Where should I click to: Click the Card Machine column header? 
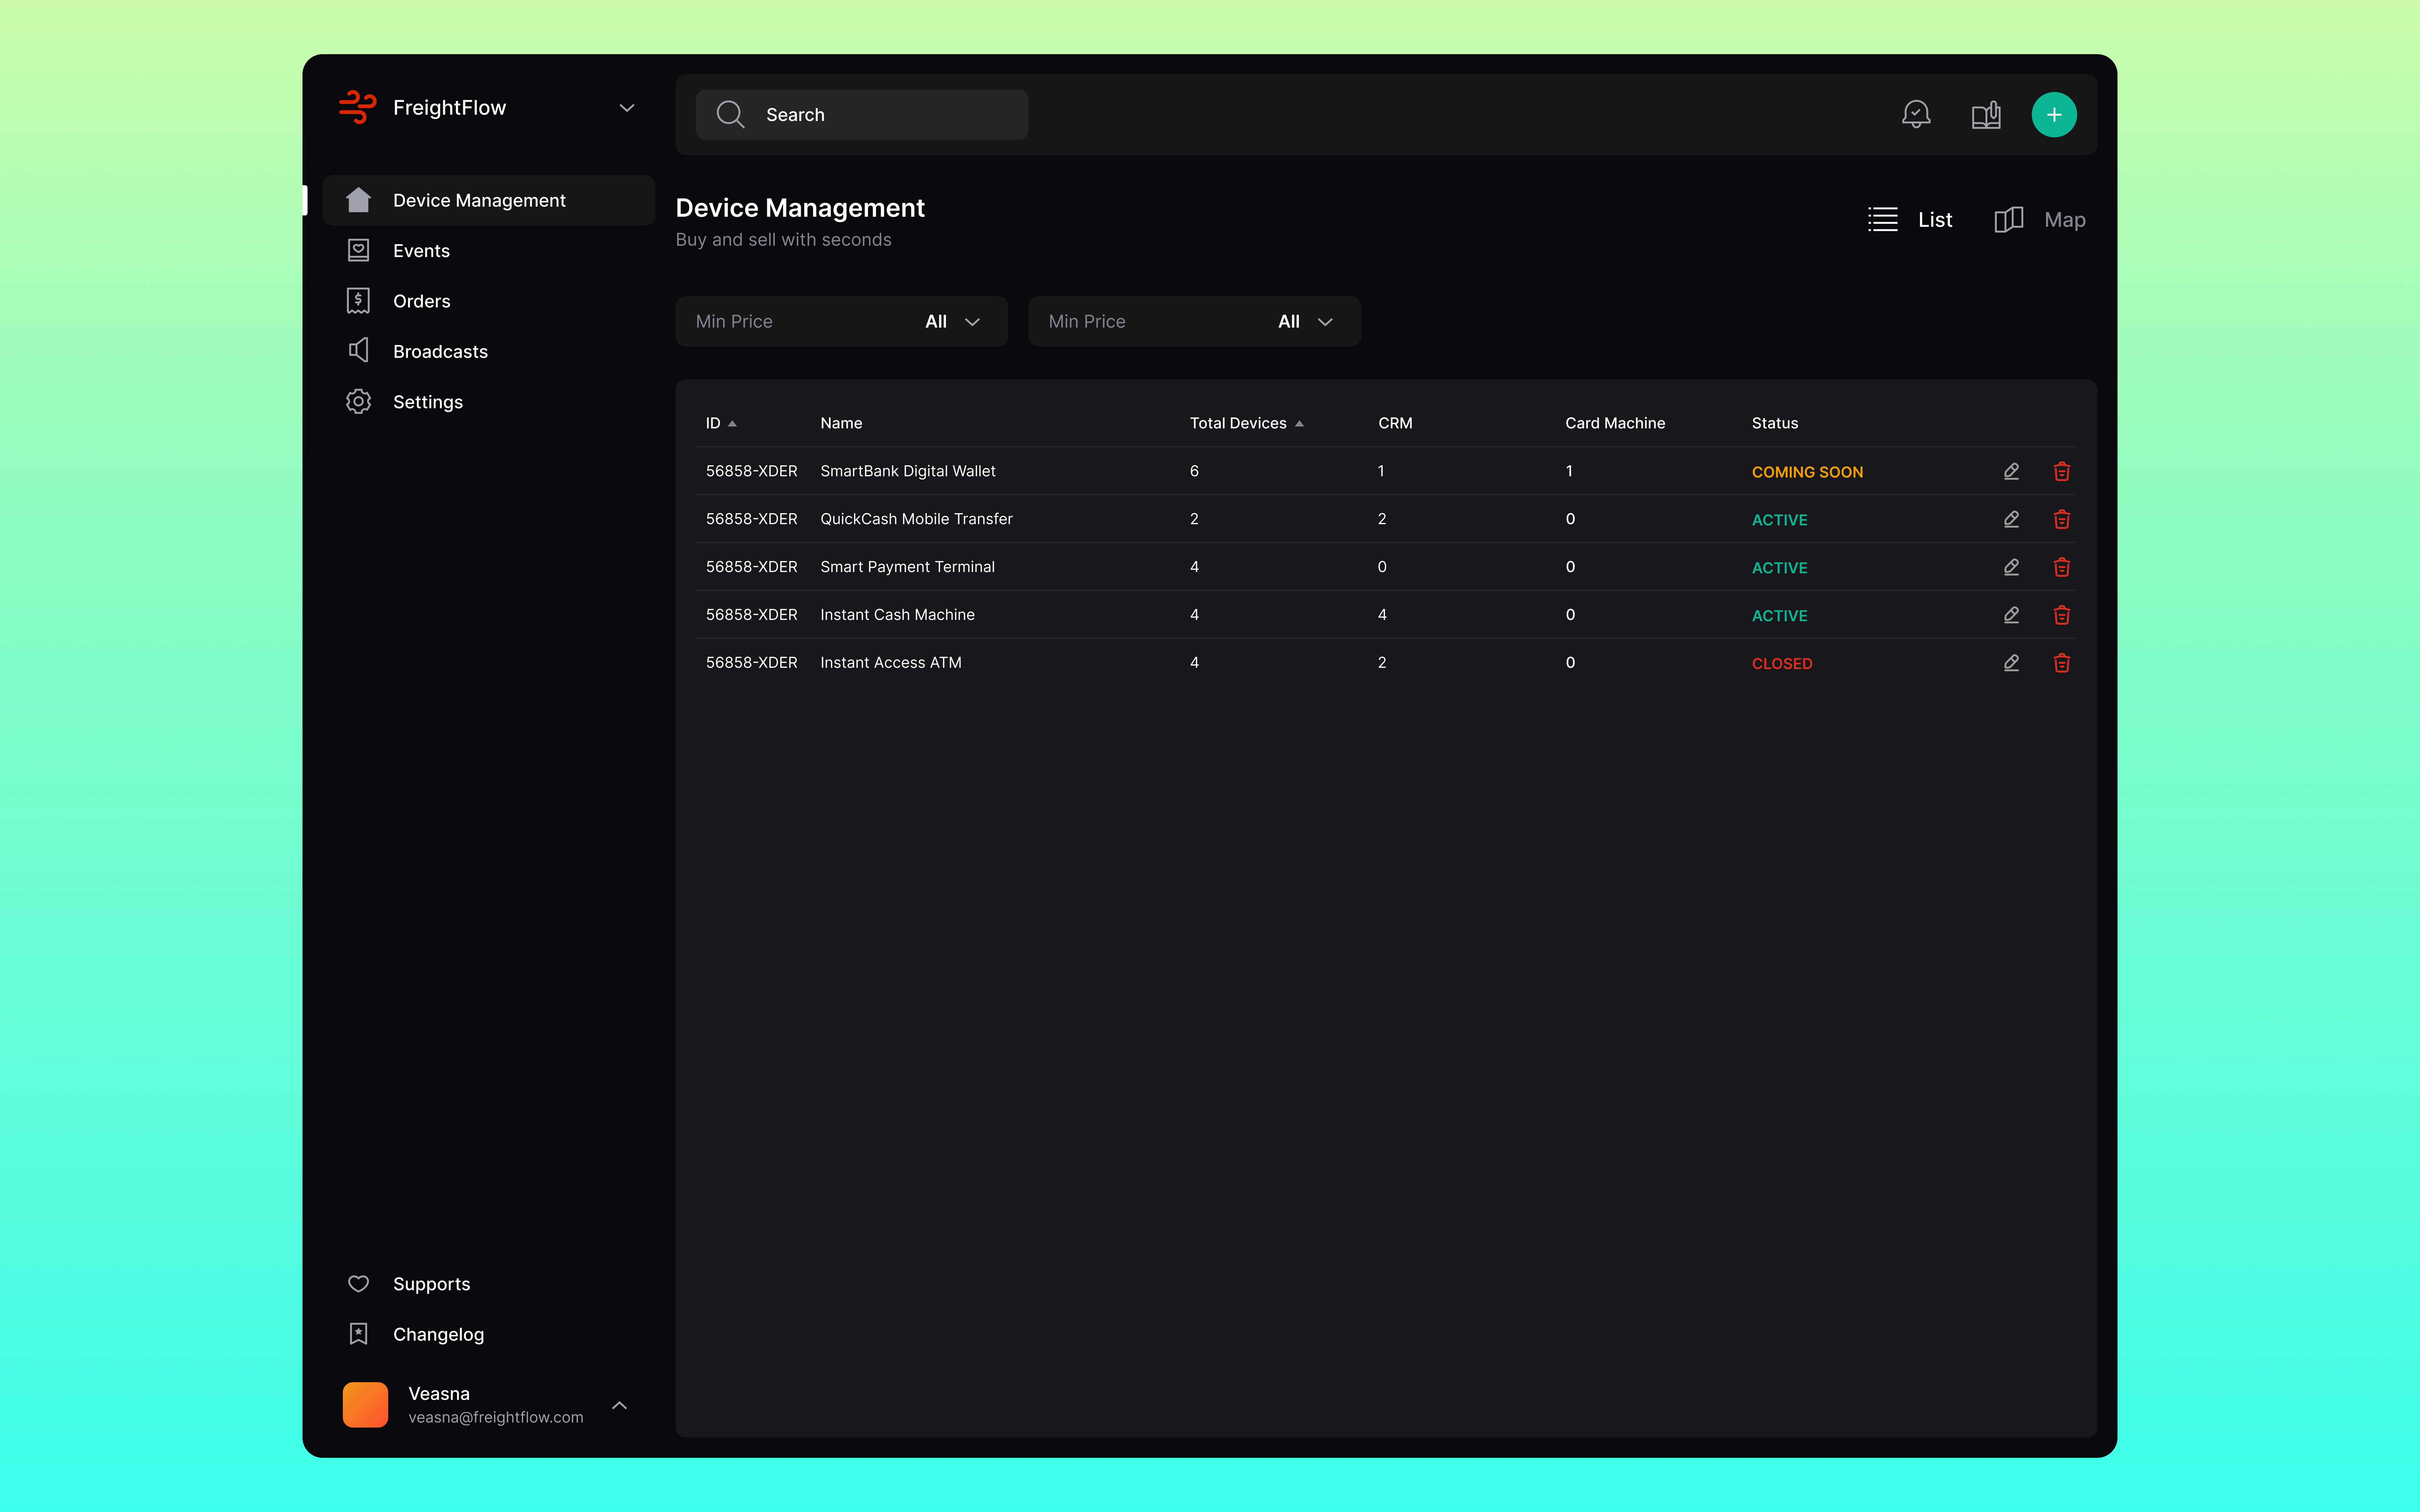[x=1615, y=423]
